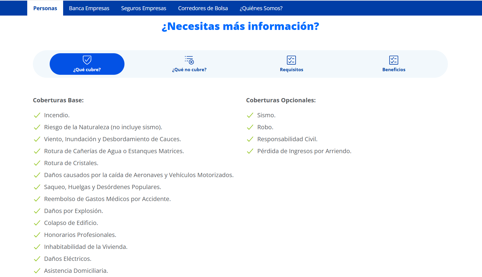Image resolution: width=482 pixels, height=277 pixels.
Task: Click Colapso de Edificio text
Action: click(71, 223)
